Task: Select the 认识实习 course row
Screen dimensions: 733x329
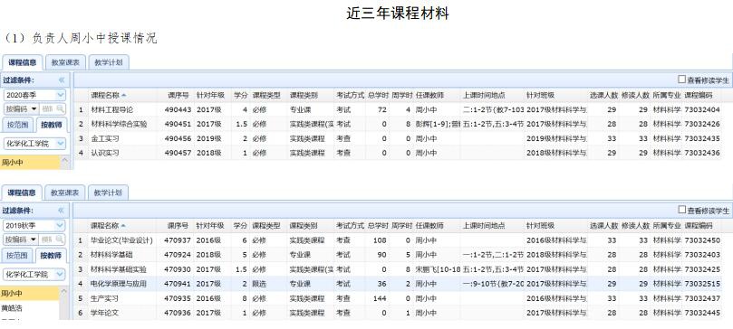Action: pos(399,153)
